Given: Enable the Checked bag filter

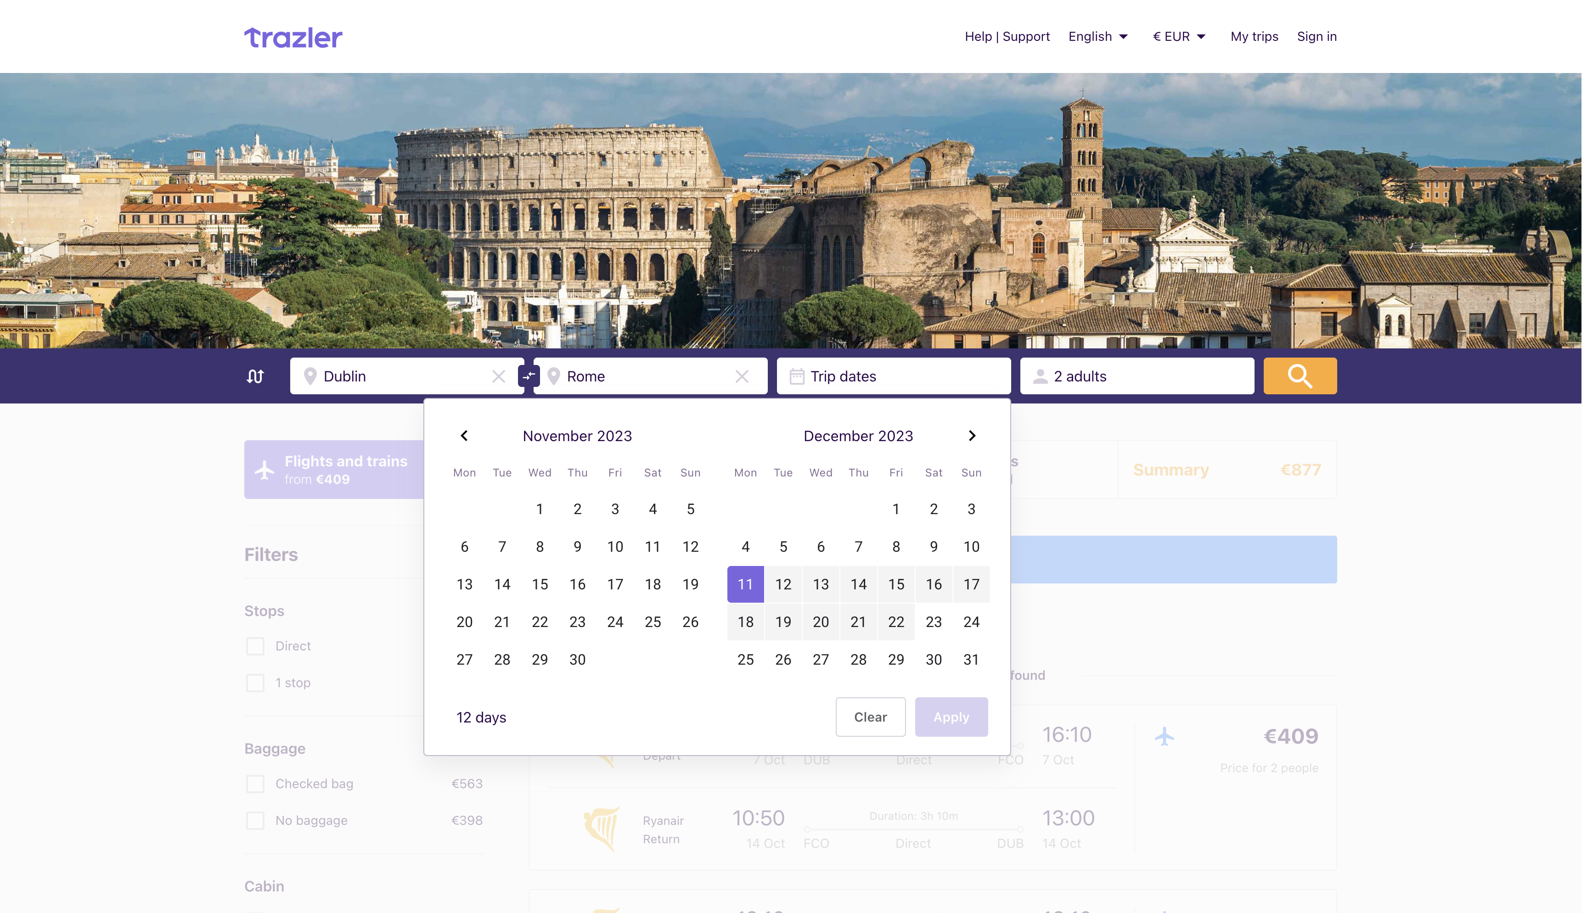Looking at the screenshot, I should [x=255, y=784].
